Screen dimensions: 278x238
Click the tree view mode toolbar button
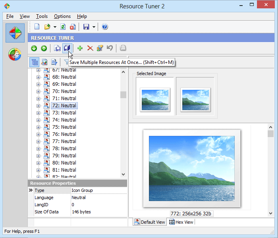(x=34, y=62)
